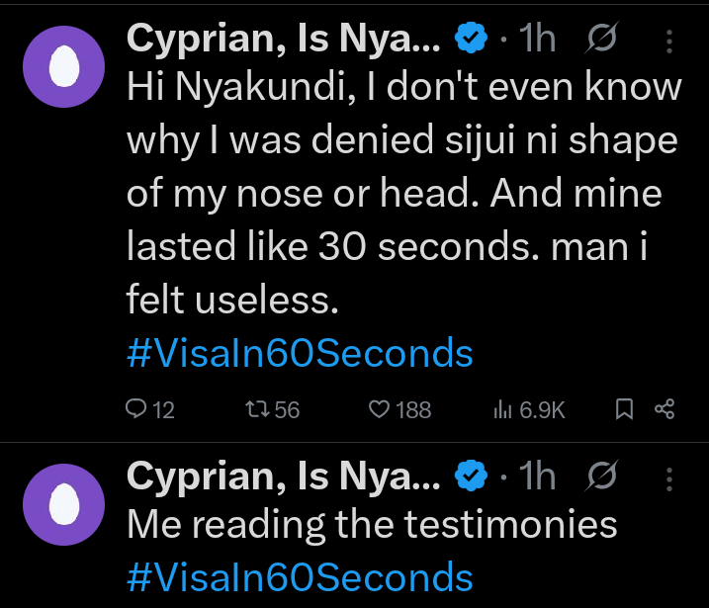Retweet the first post with 56 reposts
The width and height of the screenshot is (709, 608).
click(x=256, y=409)
